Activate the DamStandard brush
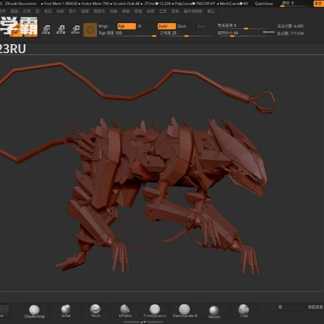Screen dimensions: 324x324 pos(185,309)
